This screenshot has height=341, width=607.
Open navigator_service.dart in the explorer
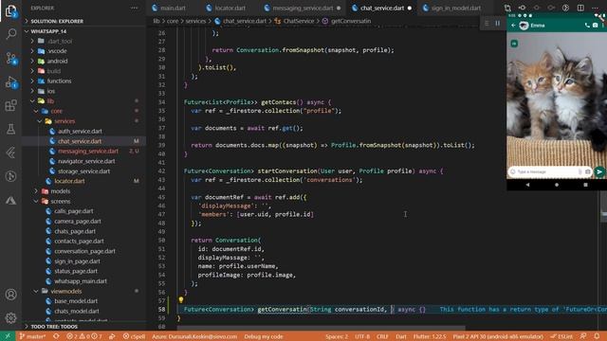86,161
